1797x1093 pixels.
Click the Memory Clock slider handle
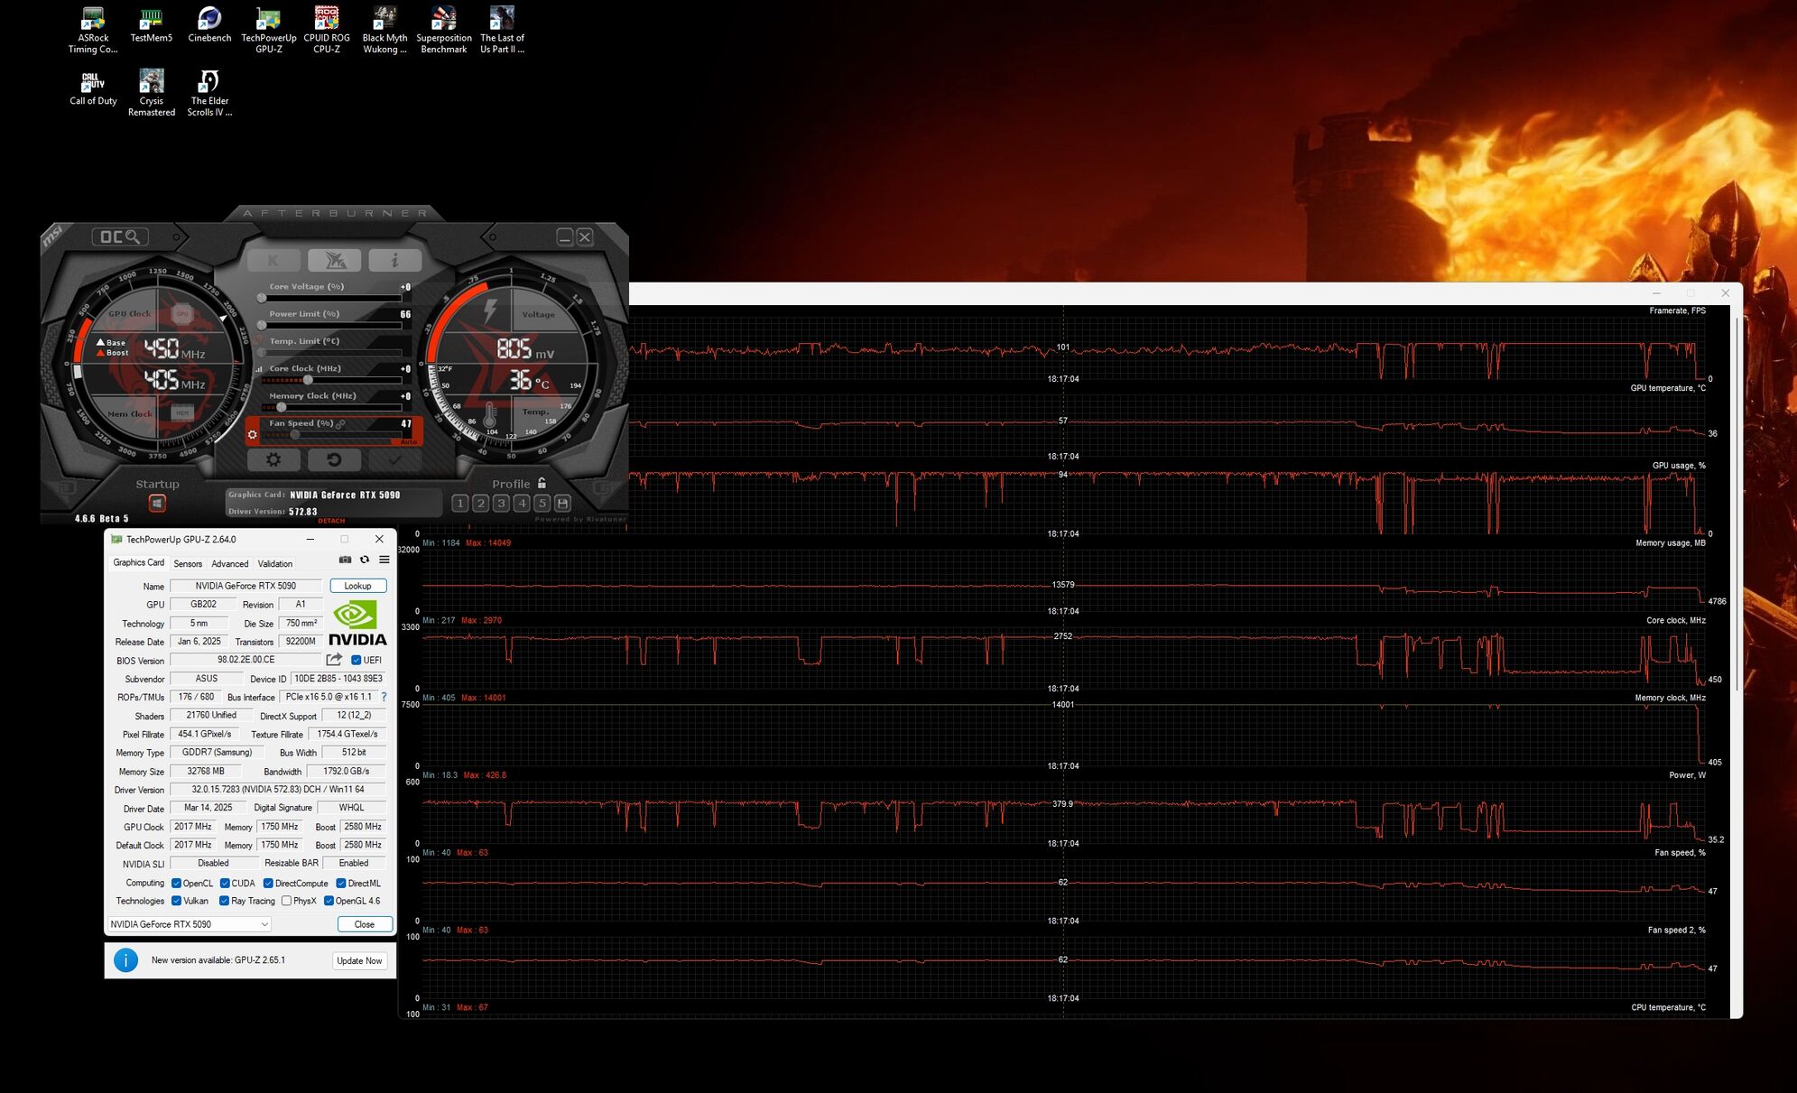(281, 407)
